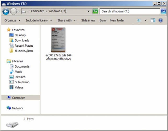Open the Share with menu

click(x=67, y=20)
